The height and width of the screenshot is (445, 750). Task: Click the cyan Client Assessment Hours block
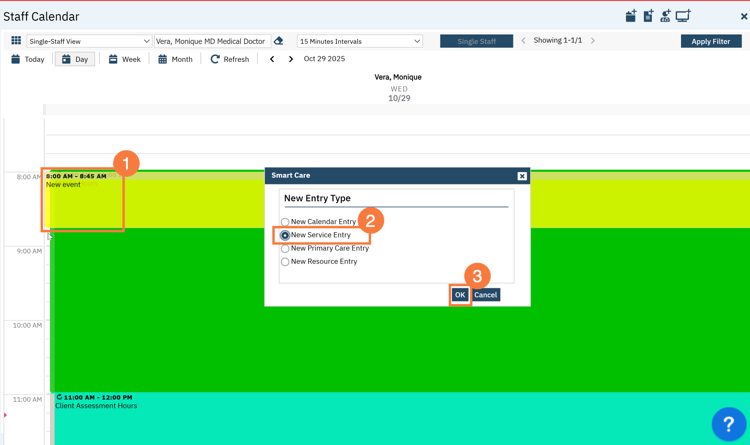[354, 419]
